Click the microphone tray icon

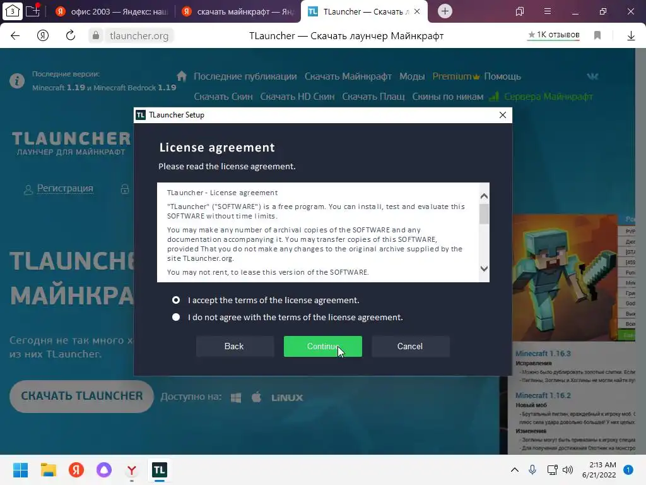[x=532, y=470]
